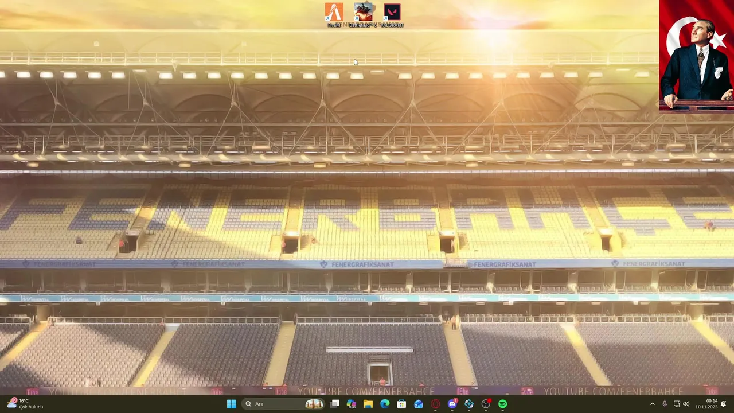Image resolution: width=734 pixels, height=413 pixels.
Task: Launch Microsoft Edge from the taskbar
Action: coord(385,404)
